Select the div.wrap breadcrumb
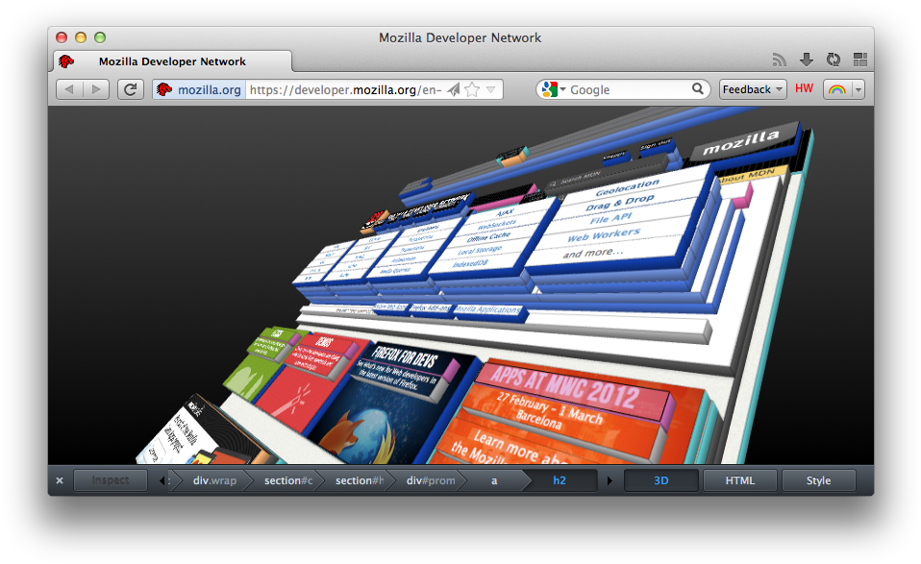 point(213,480)
